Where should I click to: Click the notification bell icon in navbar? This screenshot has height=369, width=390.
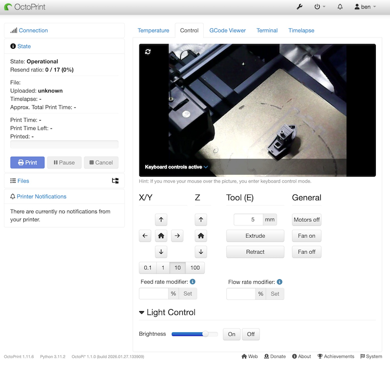click(340, 7)
